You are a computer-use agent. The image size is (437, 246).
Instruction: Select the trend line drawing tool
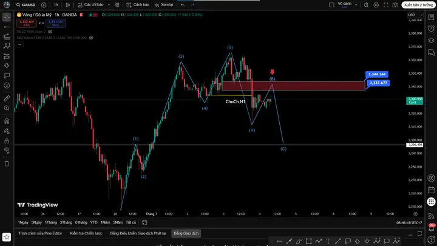(x=7, y=27)
